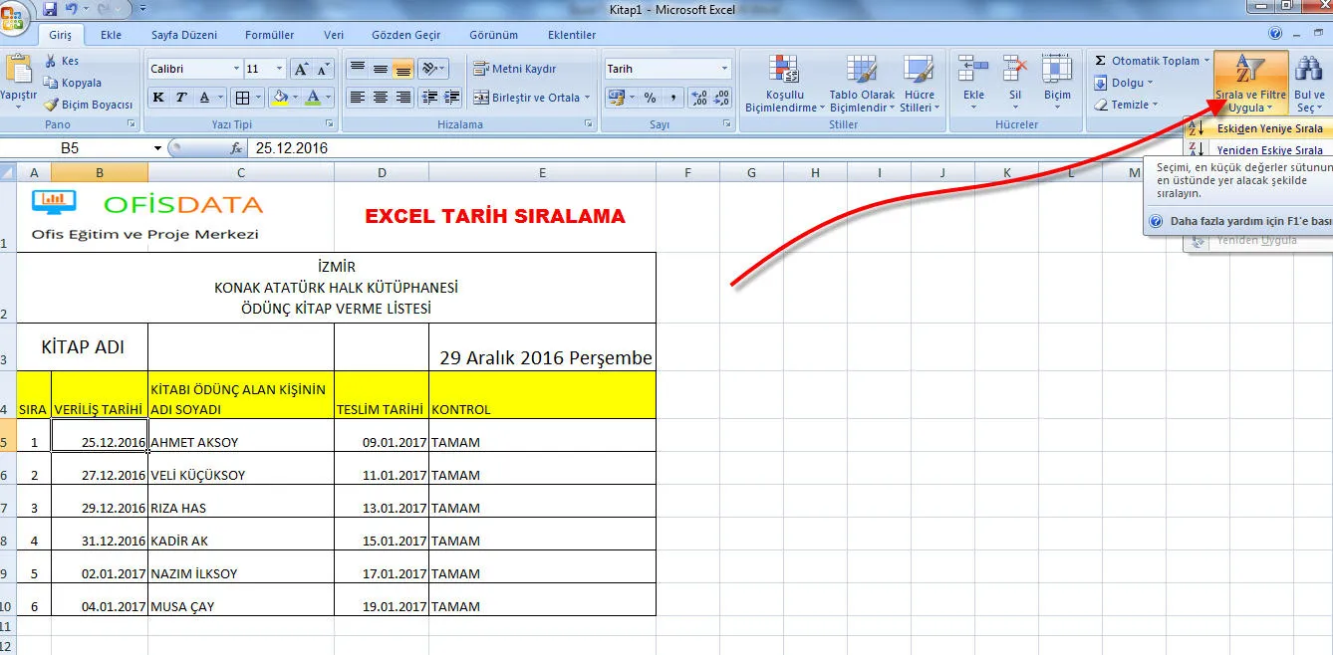Center-align text horizontally in cell
Image resolution: width=1333 pixels, height=655 pixels.
pyautogui.click(x=380, y=98)
